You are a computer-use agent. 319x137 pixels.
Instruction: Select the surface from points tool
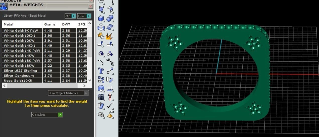101,9
